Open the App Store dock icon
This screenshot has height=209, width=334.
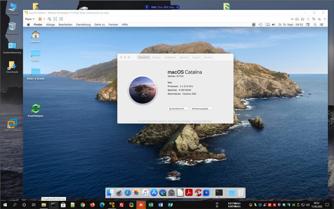tap(154, 193)
